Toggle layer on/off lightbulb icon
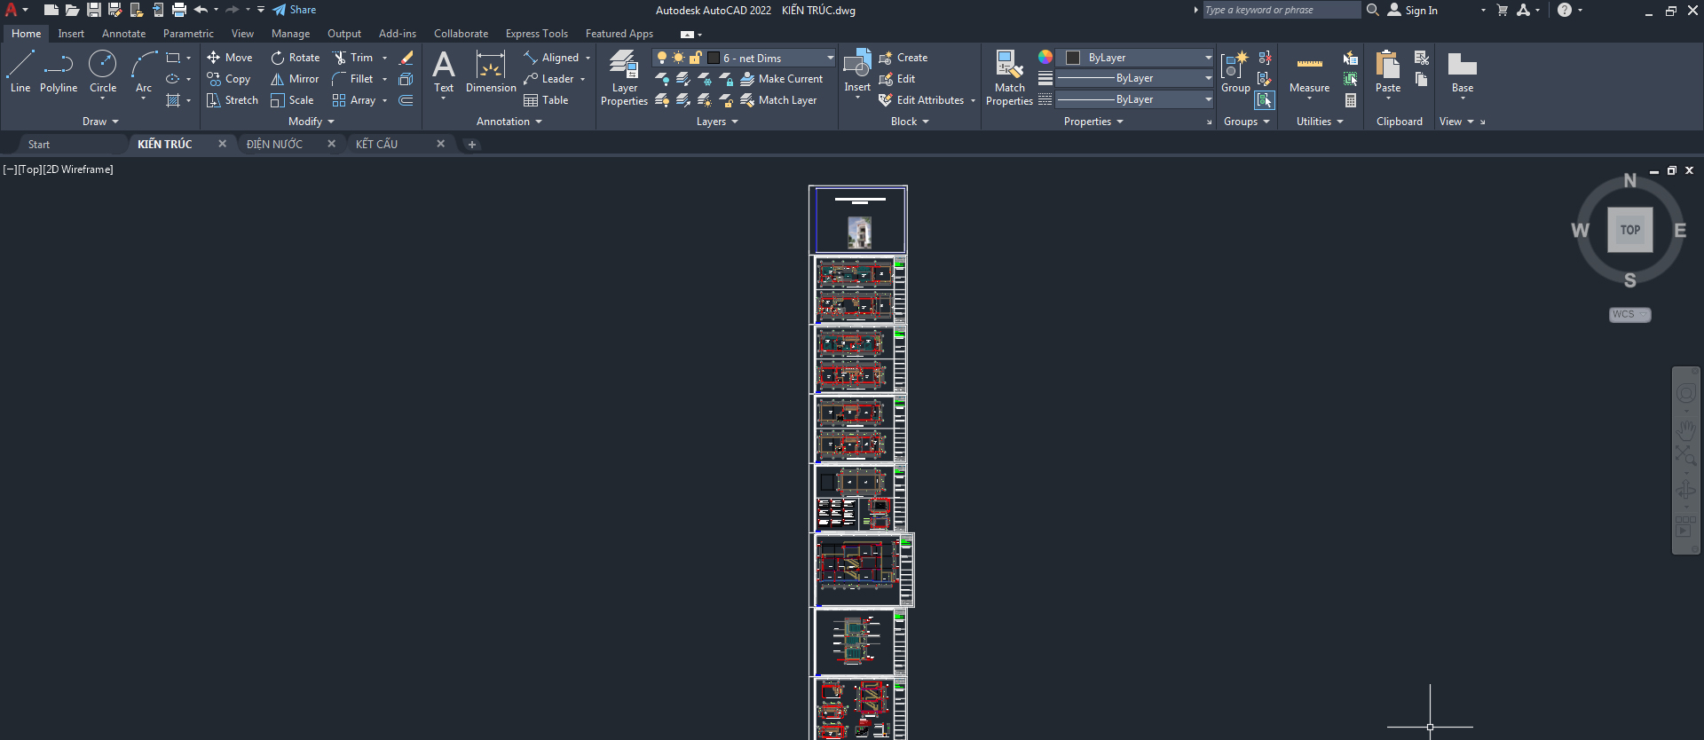 [x=661, y=58]
